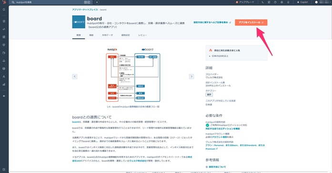Switch to the レビュー tab
The image size is (332, 173).
pyautogui.click(x=142, y=35)
